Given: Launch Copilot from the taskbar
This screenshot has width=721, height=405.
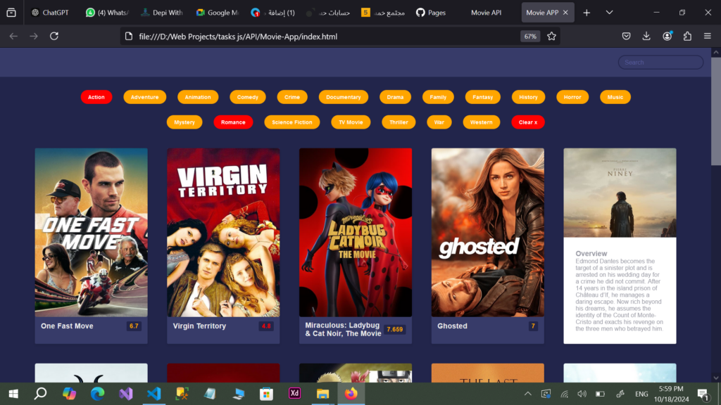Looking at the screenshot, I should click(x=69, y=394).
